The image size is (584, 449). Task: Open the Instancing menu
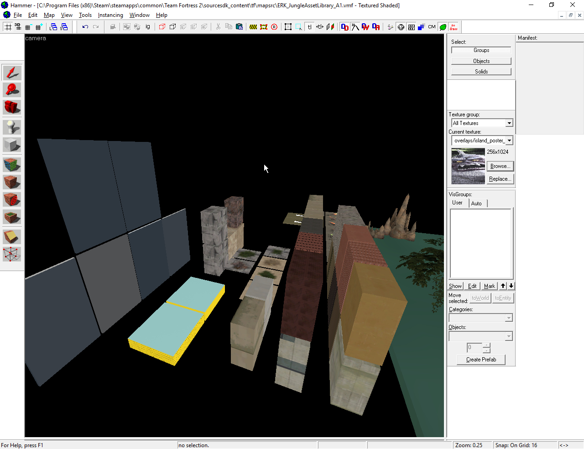pos(110,15)
